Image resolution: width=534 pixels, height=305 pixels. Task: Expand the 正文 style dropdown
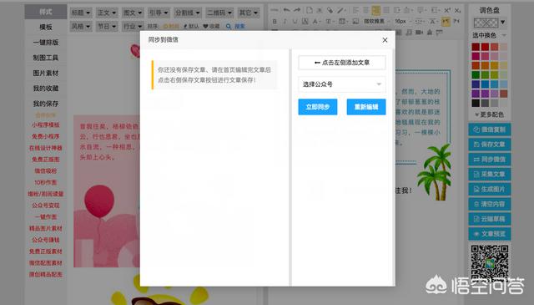pos(107,13)
